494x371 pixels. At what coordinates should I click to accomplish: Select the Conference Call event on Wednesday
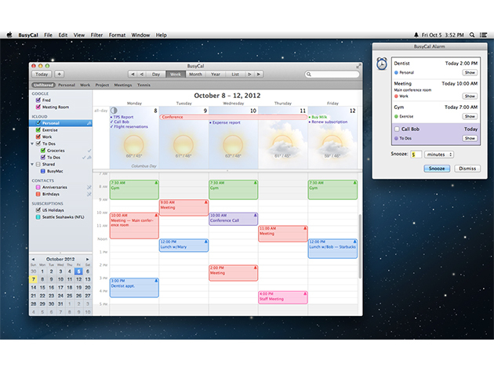[233, 219]
